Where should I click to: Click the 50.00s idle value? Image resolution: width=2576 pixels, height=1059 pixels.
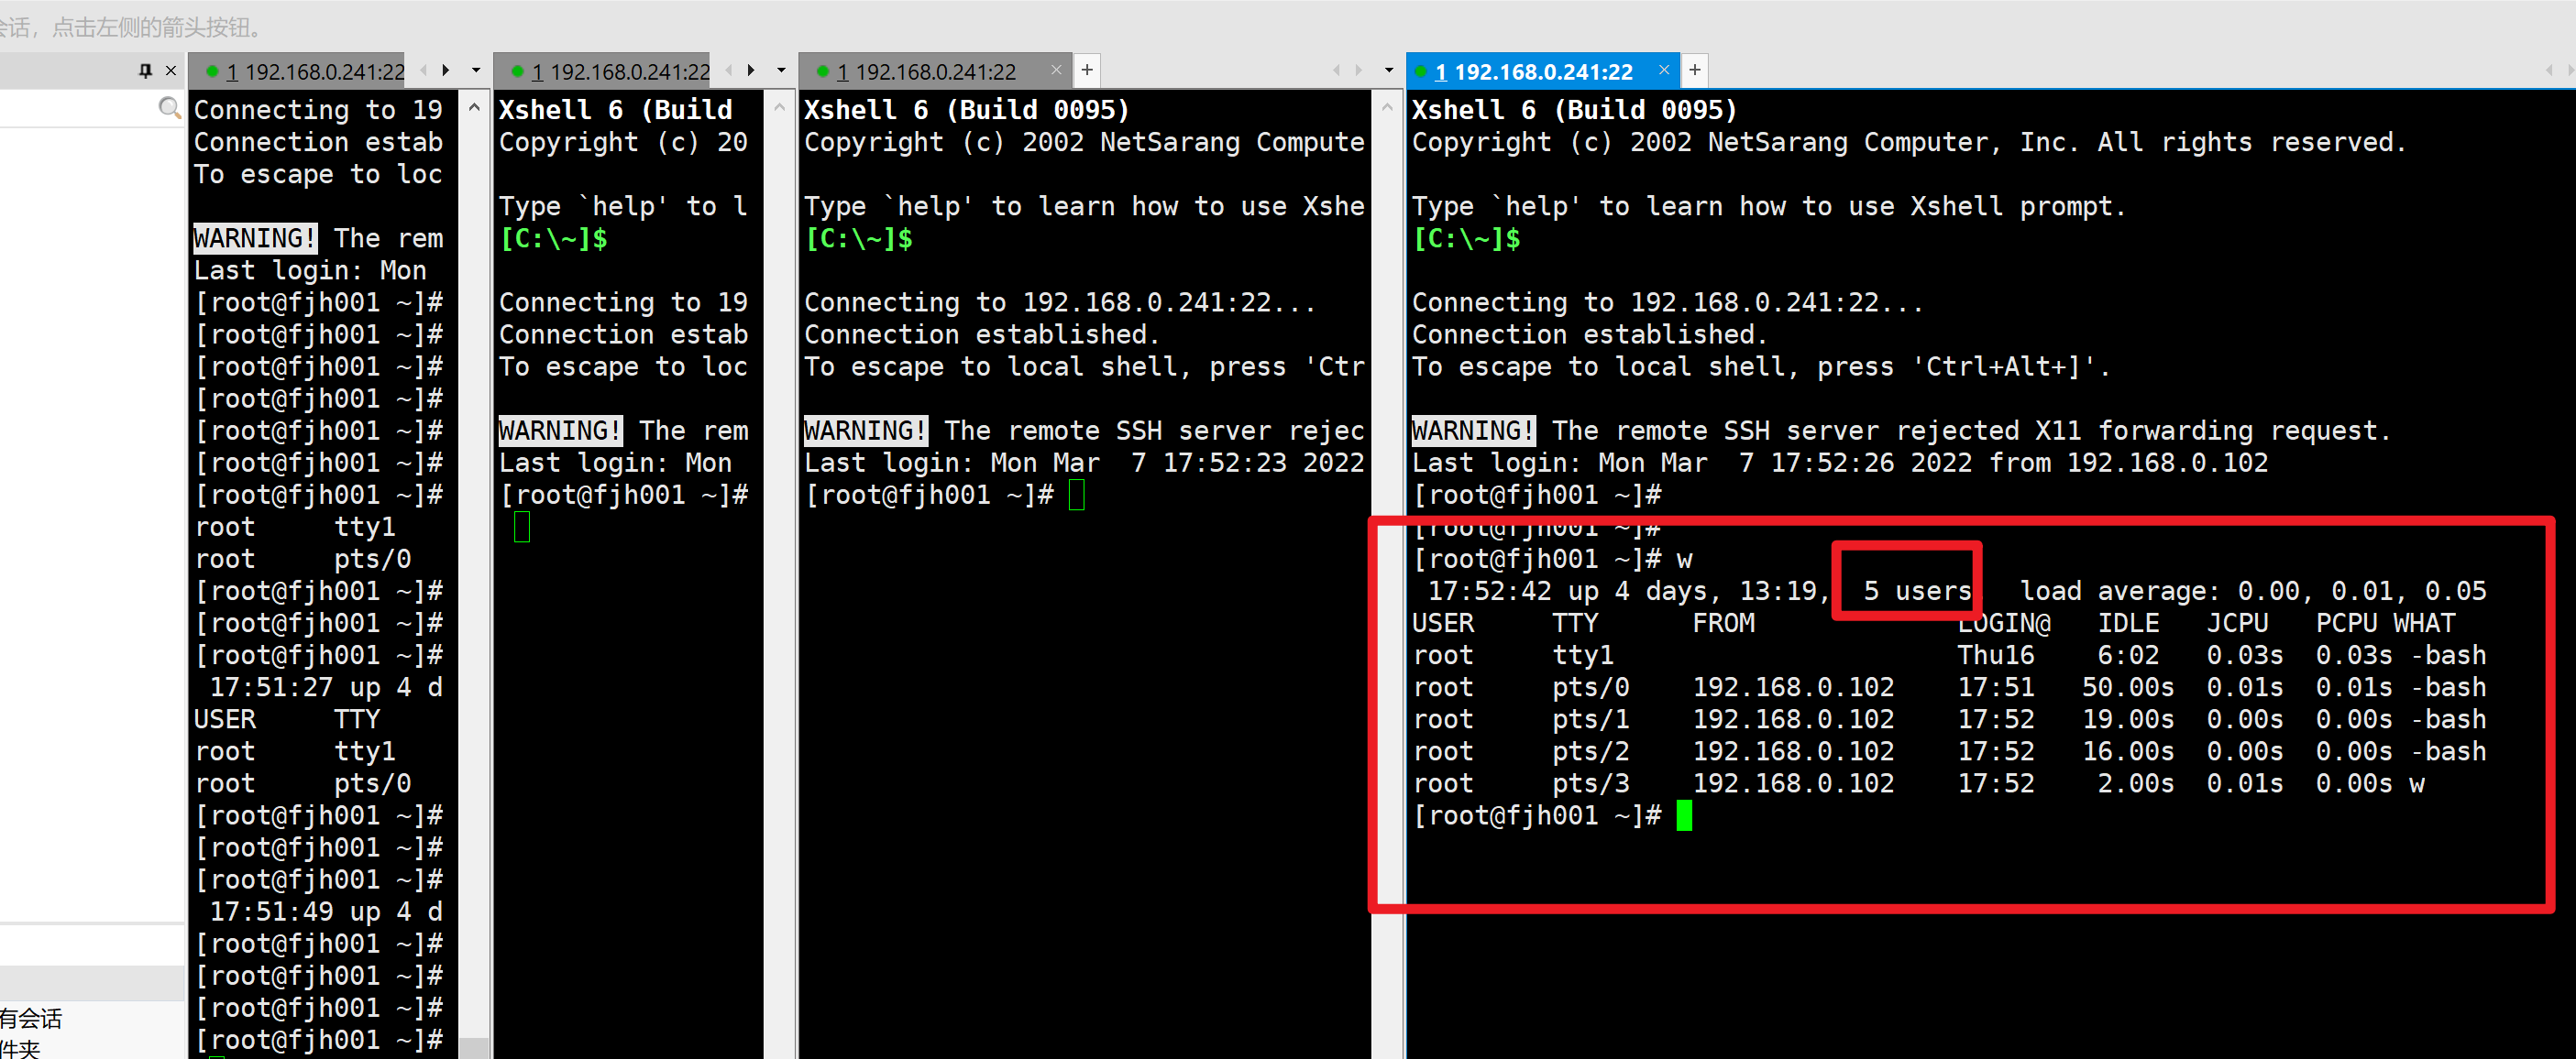click(2129, 687)
